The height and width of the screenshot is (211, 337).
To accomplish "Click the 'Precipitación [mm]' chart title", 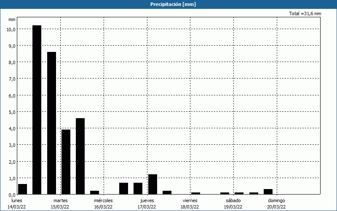I will pos(173,4).
